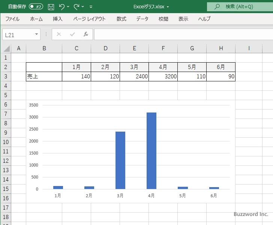Viewport: 273px width, 225px height.
Task: Open Undo history dropdown arrow
Action: point(68,7)
